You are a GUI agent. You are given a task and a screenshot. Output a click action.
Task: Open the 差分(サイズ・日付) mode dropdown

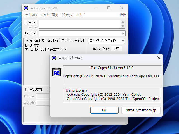[107, 41]
